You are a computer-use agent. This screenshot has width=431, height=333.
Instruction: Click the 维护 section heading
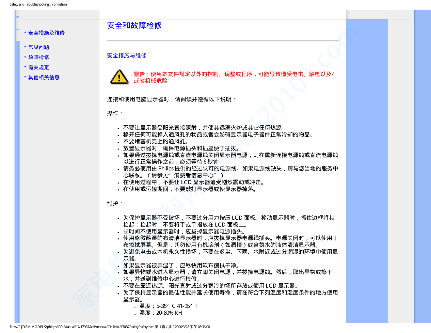pyautogui.click(x=115, y=204)
